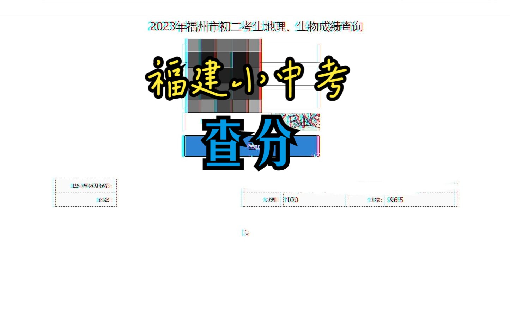Select the biology score 96.5

[396, 200]
